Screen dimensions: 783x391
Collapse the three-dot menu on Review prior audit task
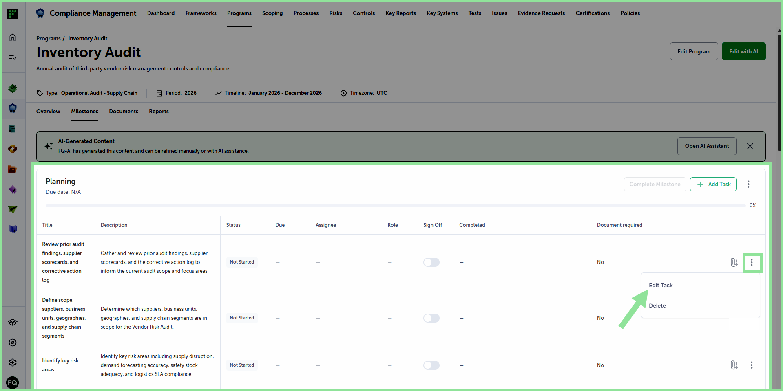coord(752,263)
